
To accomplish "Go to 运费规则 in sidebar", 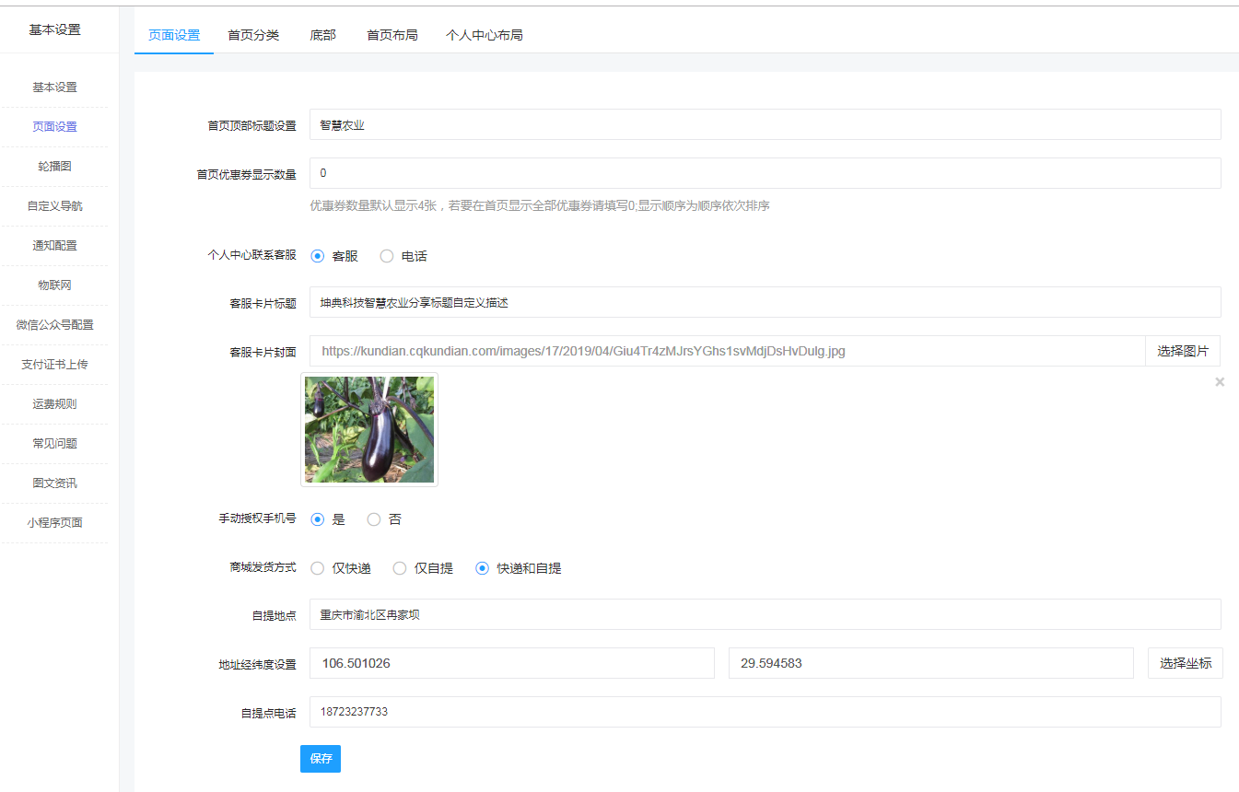I will [55, 404].
